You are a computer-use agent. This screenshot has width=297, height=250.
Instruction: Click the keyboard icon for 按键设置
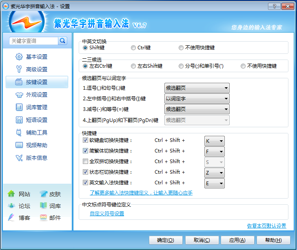coord(19,82)
